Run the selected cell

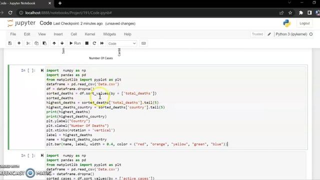[x=75, y=43]
